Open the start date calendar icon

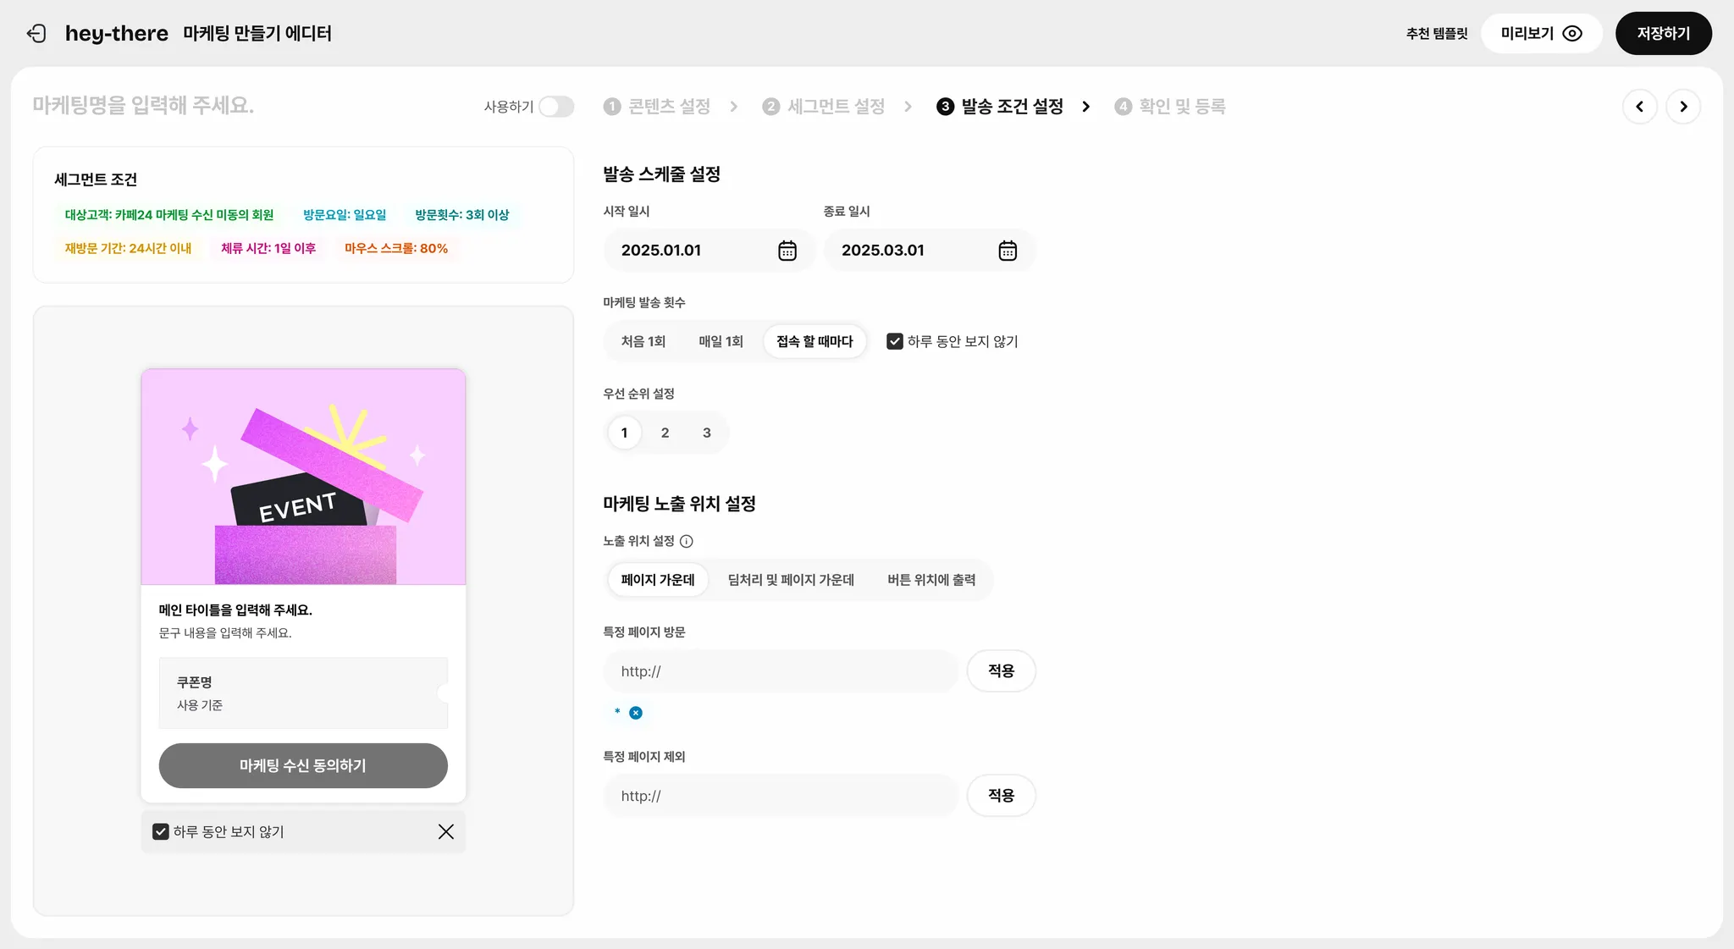point(787,251)
